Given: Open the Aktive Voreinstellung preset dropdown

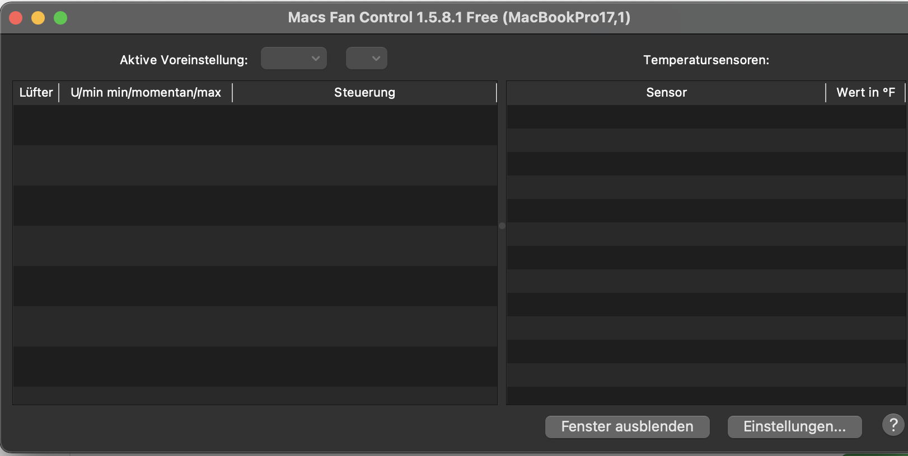Looking at the screenshot, I should pos(294,58).
